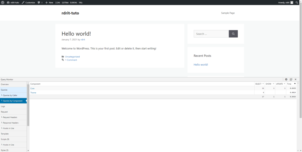Click the Core component link
The height and width of the screenshot is (152, 302).
click(32, 88)
